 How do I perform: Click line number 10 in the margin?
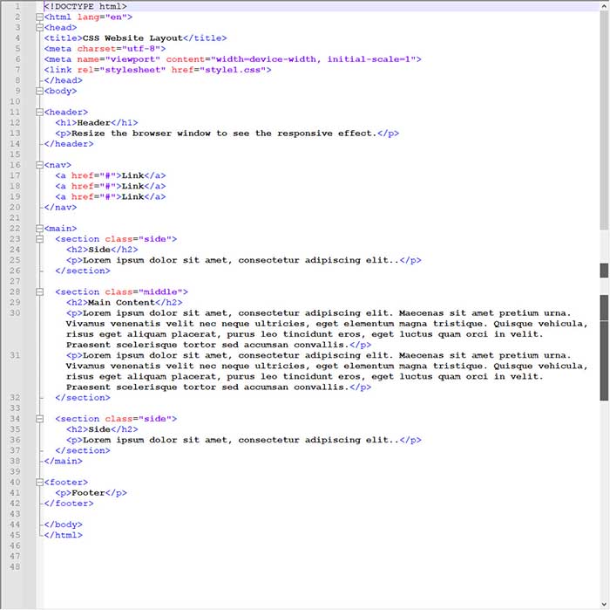[x=15, y=101]
